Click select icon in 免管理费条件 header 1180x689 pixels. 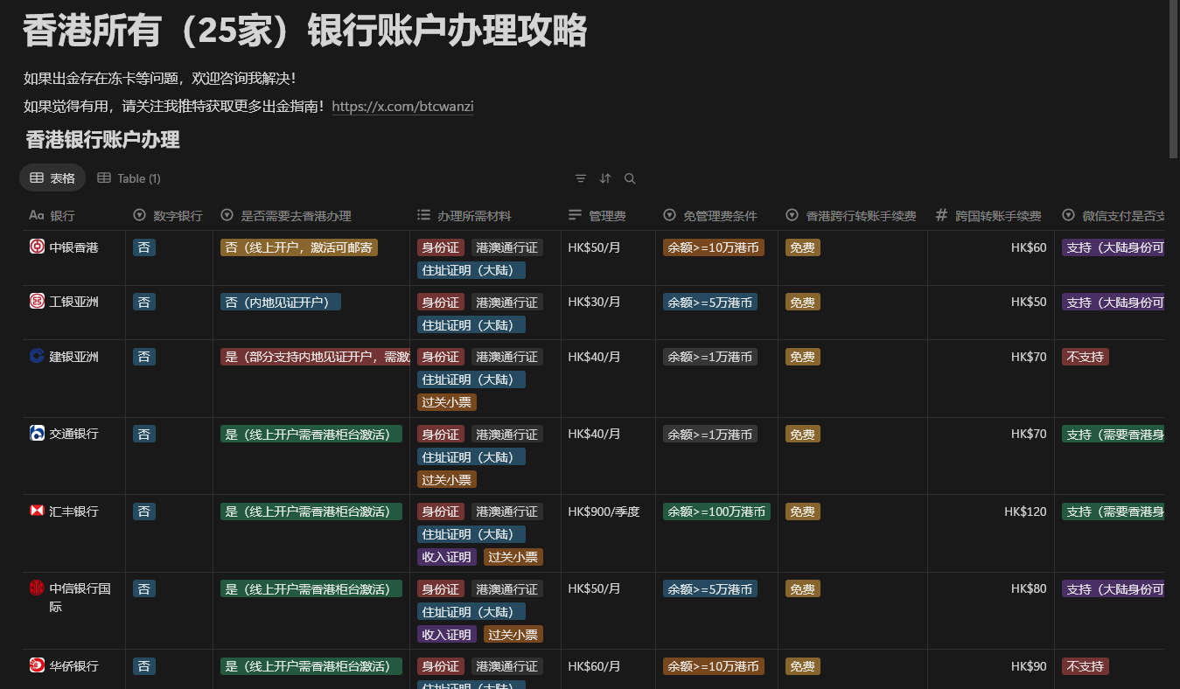[x=670, y=215]
